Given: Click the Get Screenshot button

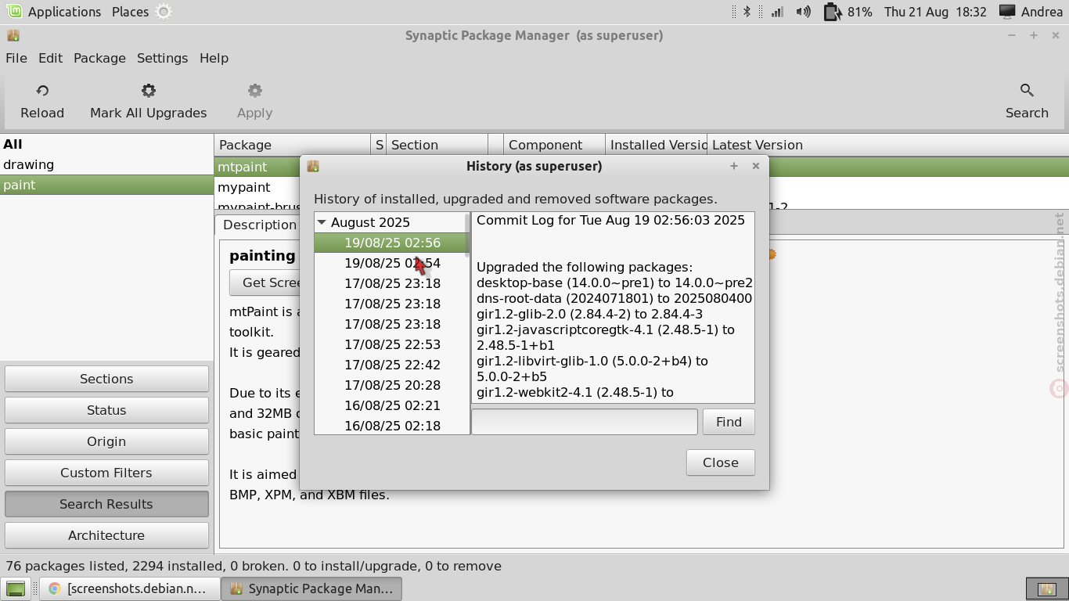Looking at the screenshot, I should pos(266,283).
